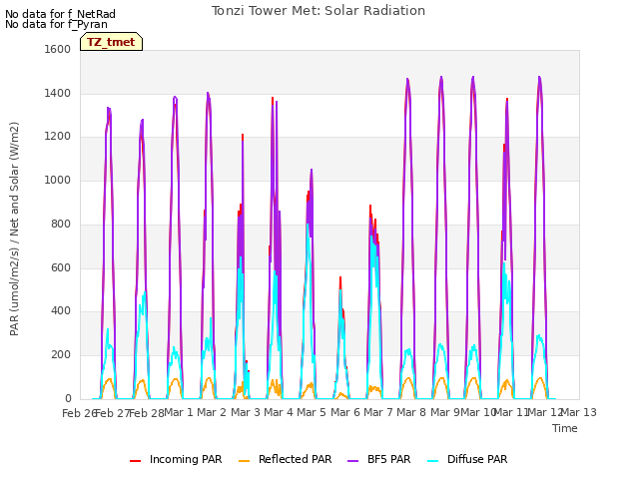Click the chart title Tonzi Tower Met: Solar Radiation
This screenshot has height=479, width=639.
(x=319, y=11)
